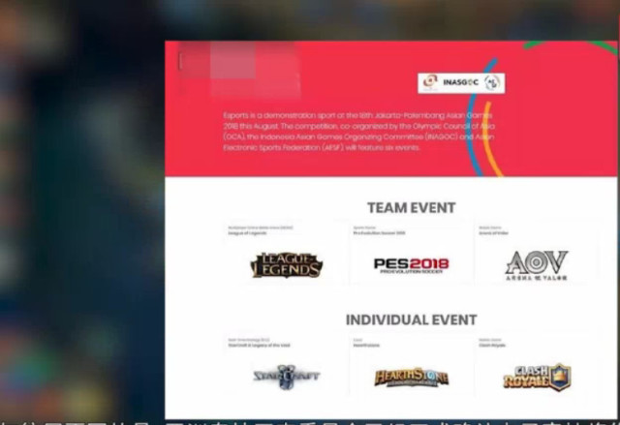This screenshot has height=425, width=620.
Task: Click the StarCraft II logo
Action: pos(287,377)
